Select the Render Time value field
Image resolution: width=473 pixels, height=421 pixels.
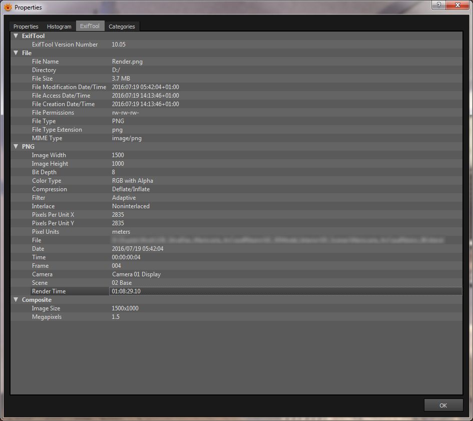pos(285,291)
